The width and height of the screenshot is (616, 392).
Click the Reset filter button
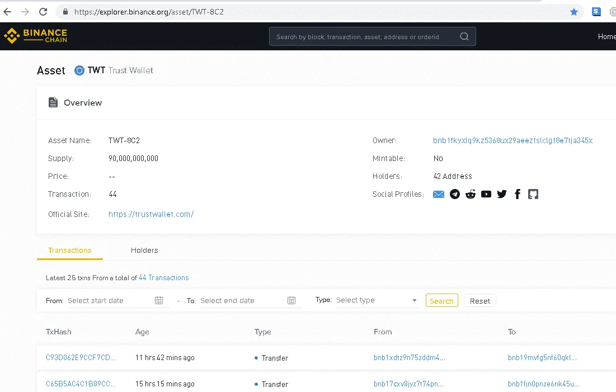click(479, 301)
